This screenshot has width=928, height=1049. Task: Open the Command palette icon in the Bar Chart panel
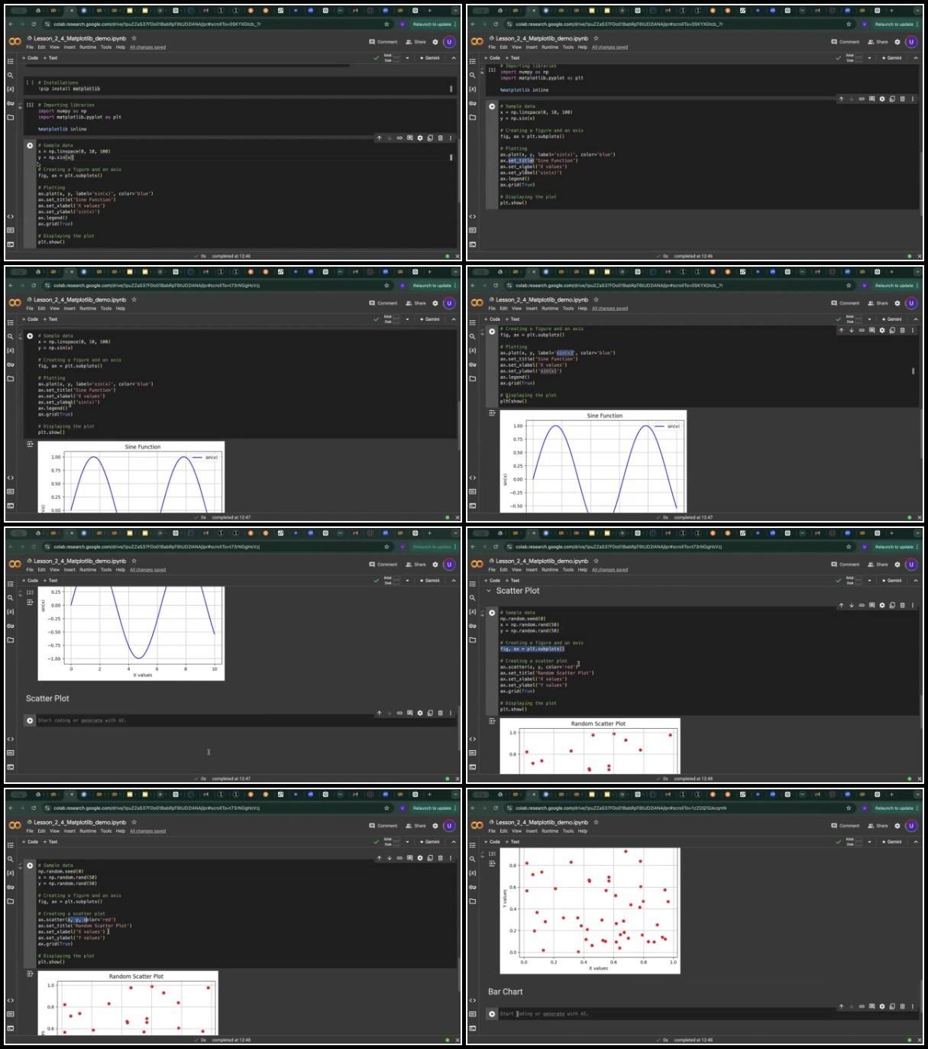pos(473,1014)
